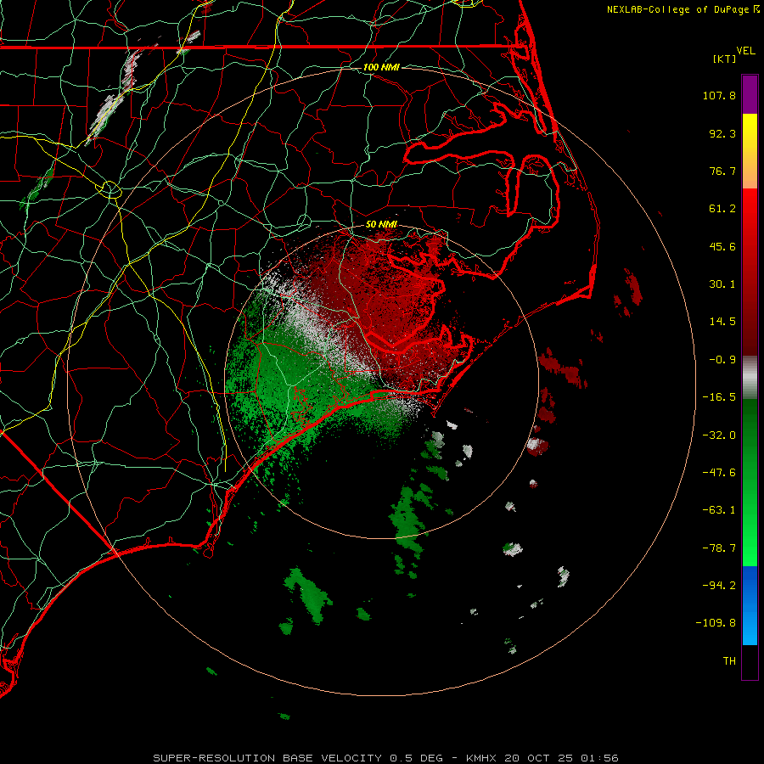Click the TH legend label
Image resolution: width=764 pixels, height=764 pixels.
point(729,661)
